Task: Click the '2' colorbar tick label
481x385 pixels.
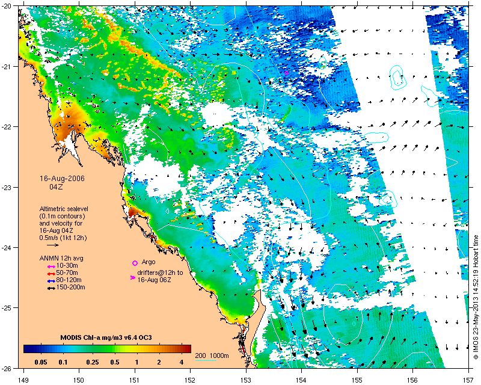Action: (x=159, y=362)
